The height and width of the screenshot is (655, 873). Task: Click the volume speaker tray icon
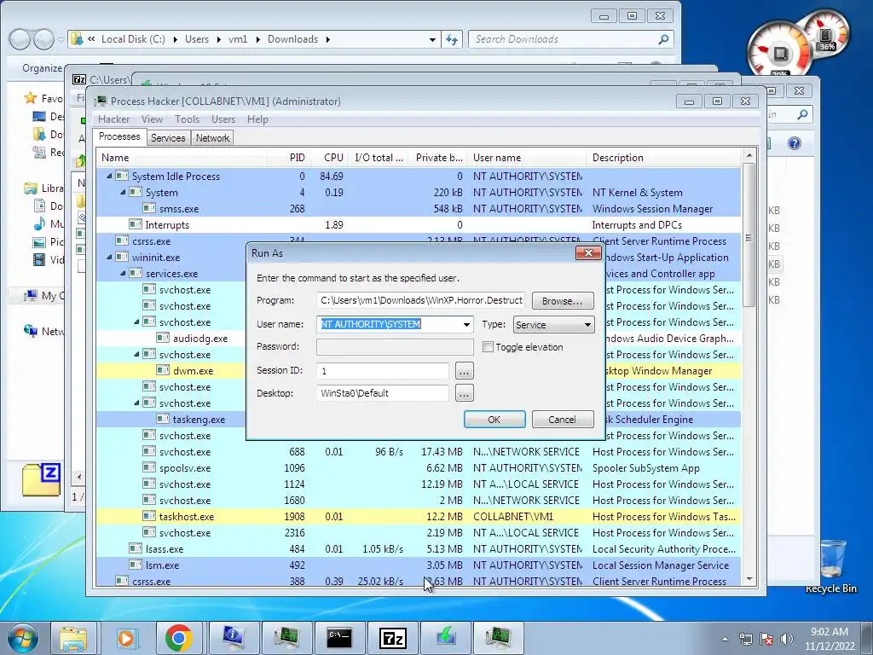point(787,639)
